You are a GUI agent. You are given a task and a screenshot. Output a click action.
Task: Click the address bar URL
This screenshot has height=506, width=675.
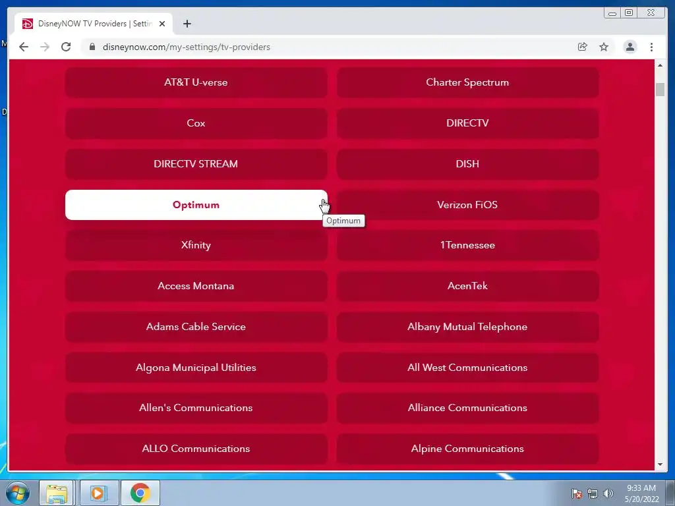(x=187, y=47)
